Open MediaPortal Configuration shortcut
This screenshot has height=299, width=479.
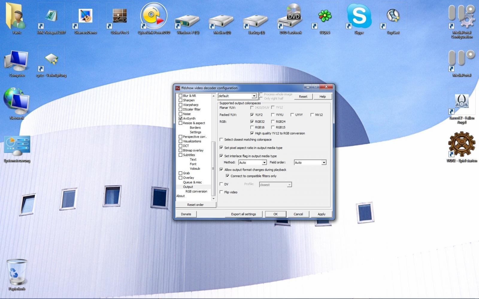coord(462,21)
